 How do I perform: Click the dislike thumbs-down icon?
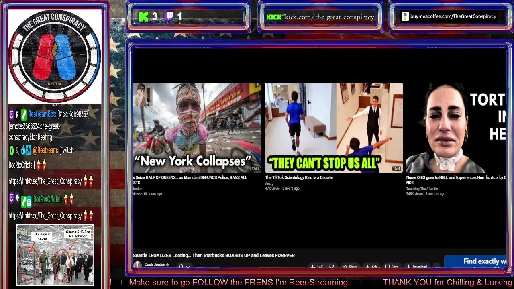coord(332,267)
